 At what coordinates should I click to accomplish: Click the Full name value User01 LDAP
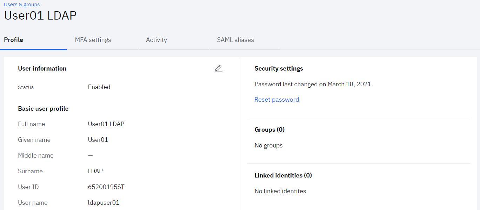tap(106, 124)
